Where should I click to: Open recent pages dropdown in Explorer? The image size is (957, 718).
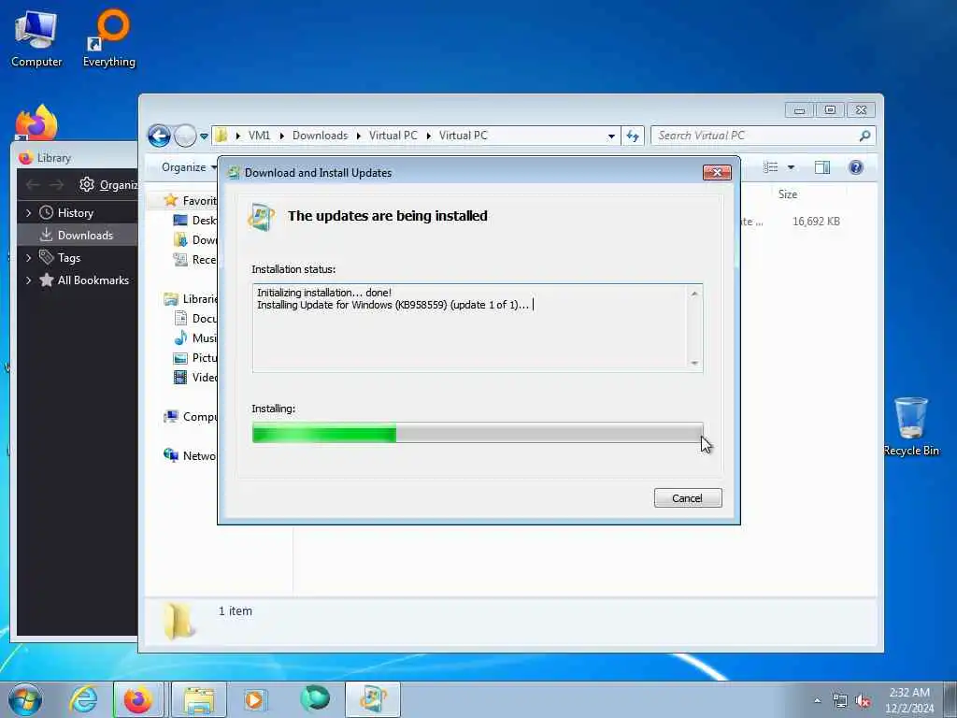(204, 136)
